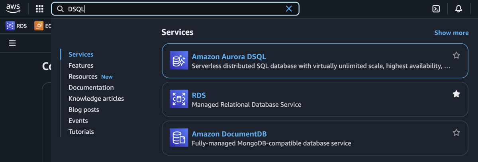The image size is (478, 162).
Task: Select the Events filter category
Action: 78,121
